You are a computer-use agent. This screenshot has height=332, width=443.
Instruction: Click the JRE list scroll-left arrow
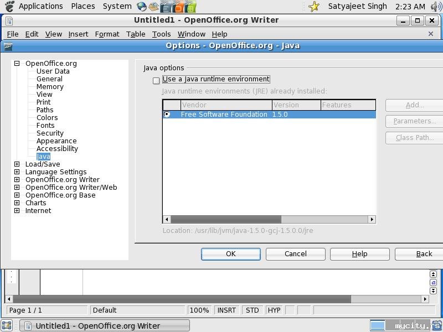click(x=167, y=219)
